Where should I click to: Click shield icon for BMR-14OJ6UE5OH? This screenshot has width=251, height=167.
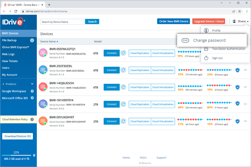238,87
